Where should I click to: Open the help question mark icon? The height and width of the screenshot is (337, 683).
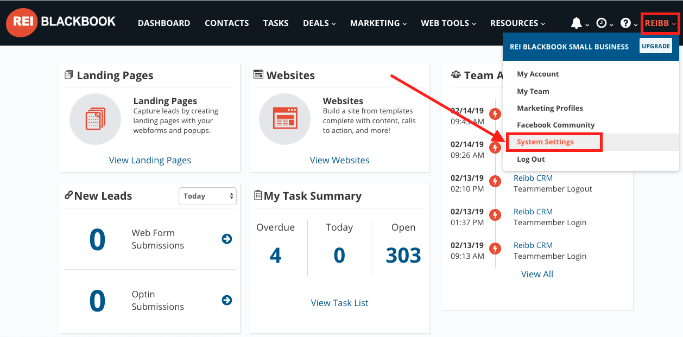[625, 23]
